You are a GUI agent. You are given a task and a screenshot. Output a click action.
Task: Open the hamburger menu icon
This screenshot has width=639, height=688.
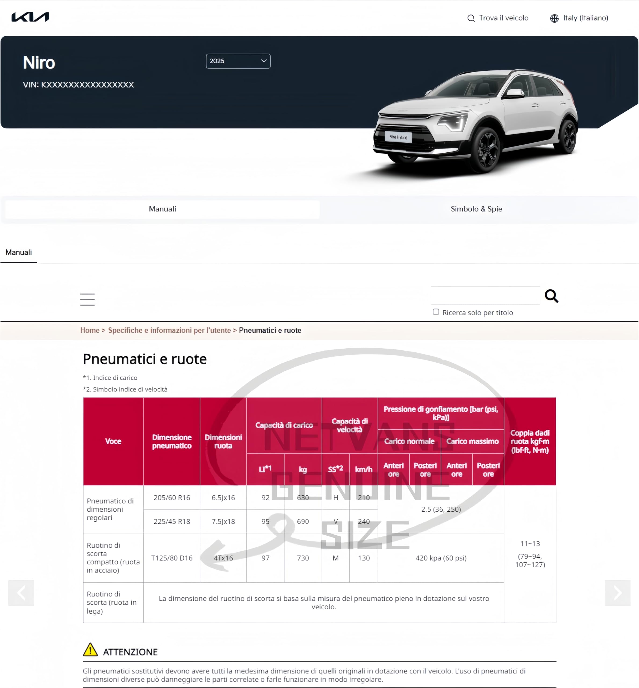coord(87,299)
